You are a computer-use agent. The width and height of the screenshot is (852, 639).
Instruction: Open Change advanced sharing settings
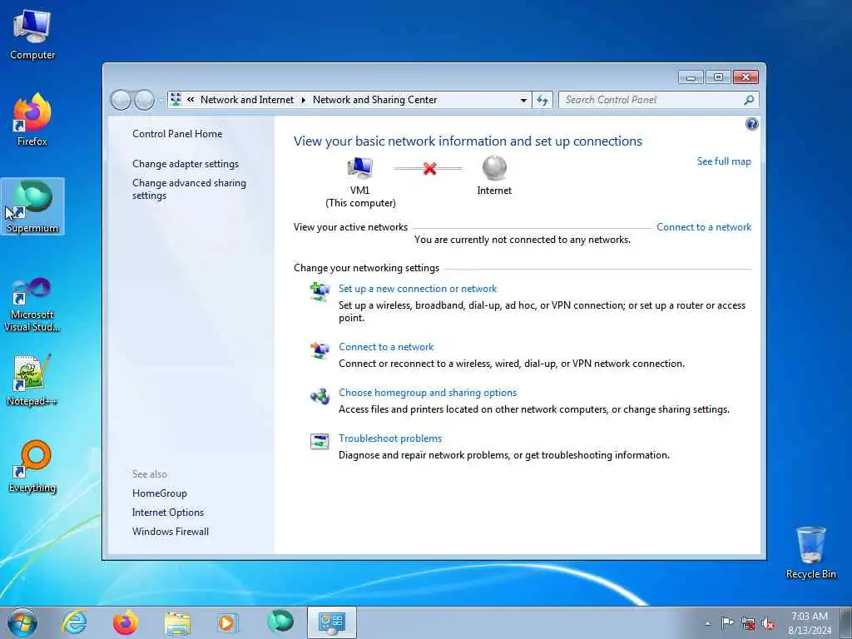click(189, 189)
